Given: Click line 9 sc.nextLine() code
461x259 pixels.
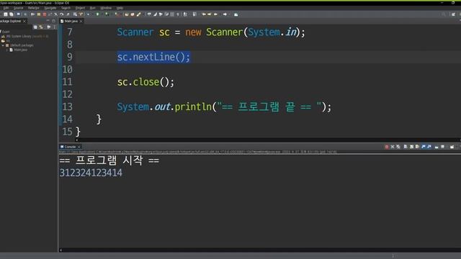Looking at the screenshot, I should pyautogui.click(x=153, y=57).
